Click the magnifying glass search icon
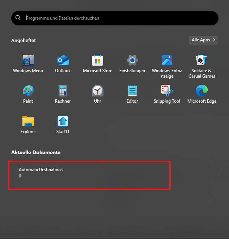Image resolution: width=229 pixels, height=239 pixels. [x=18, y=18]
